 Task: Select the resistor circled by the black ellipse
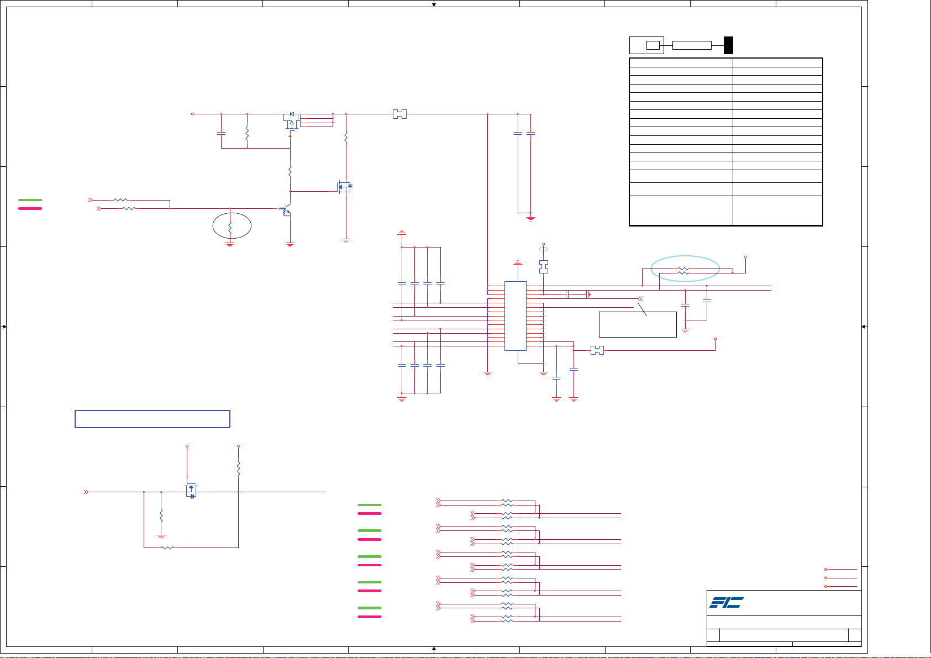(x=230, y=227)
